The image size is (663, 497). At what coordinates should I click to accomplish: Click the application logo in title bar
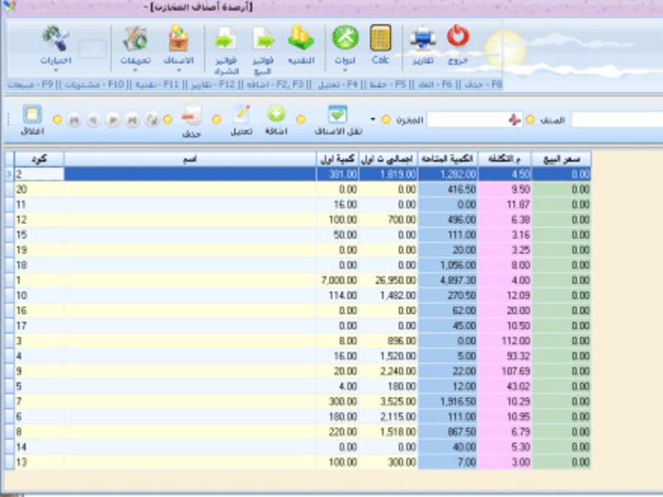(x=8, y=6)
